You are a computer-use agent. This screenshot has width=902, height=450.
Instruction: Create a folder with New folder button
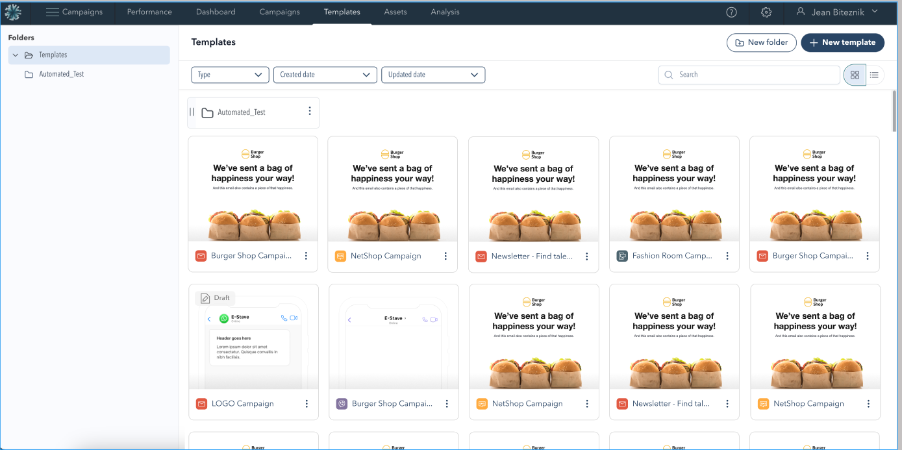click(x=761, y=43)
